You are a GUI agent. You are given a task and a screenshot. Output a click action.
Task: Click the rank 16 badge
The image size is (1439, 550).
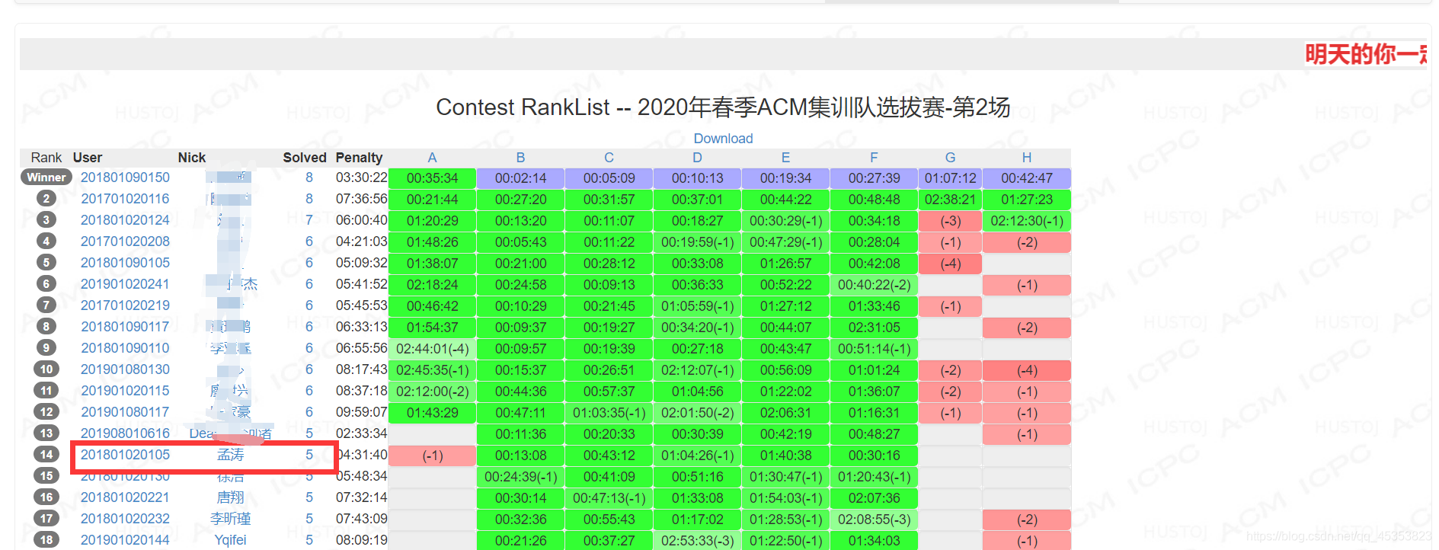click(x=46, y=497)
